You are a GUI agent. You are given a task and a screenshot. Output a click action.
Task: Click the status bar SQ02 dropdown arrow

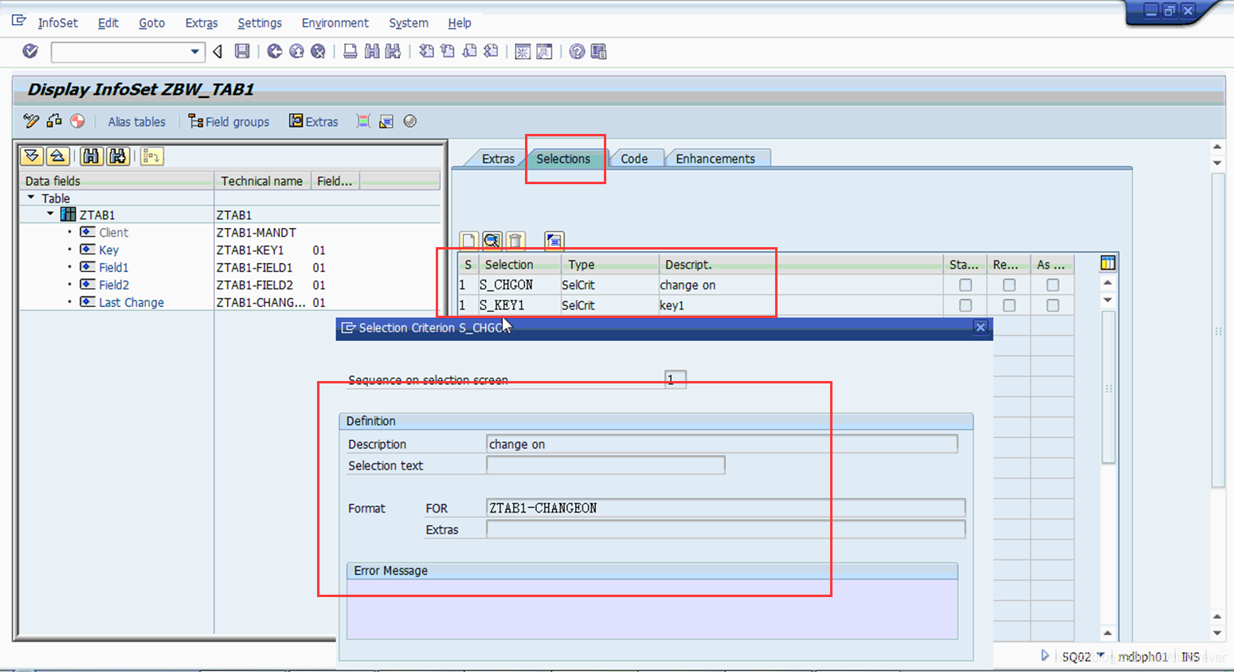click(x=1101, y=655)
